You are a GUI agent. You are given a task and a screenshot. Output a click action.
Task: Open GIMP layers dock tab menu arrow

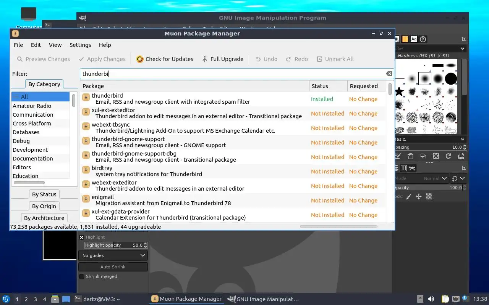click(464, 168)
